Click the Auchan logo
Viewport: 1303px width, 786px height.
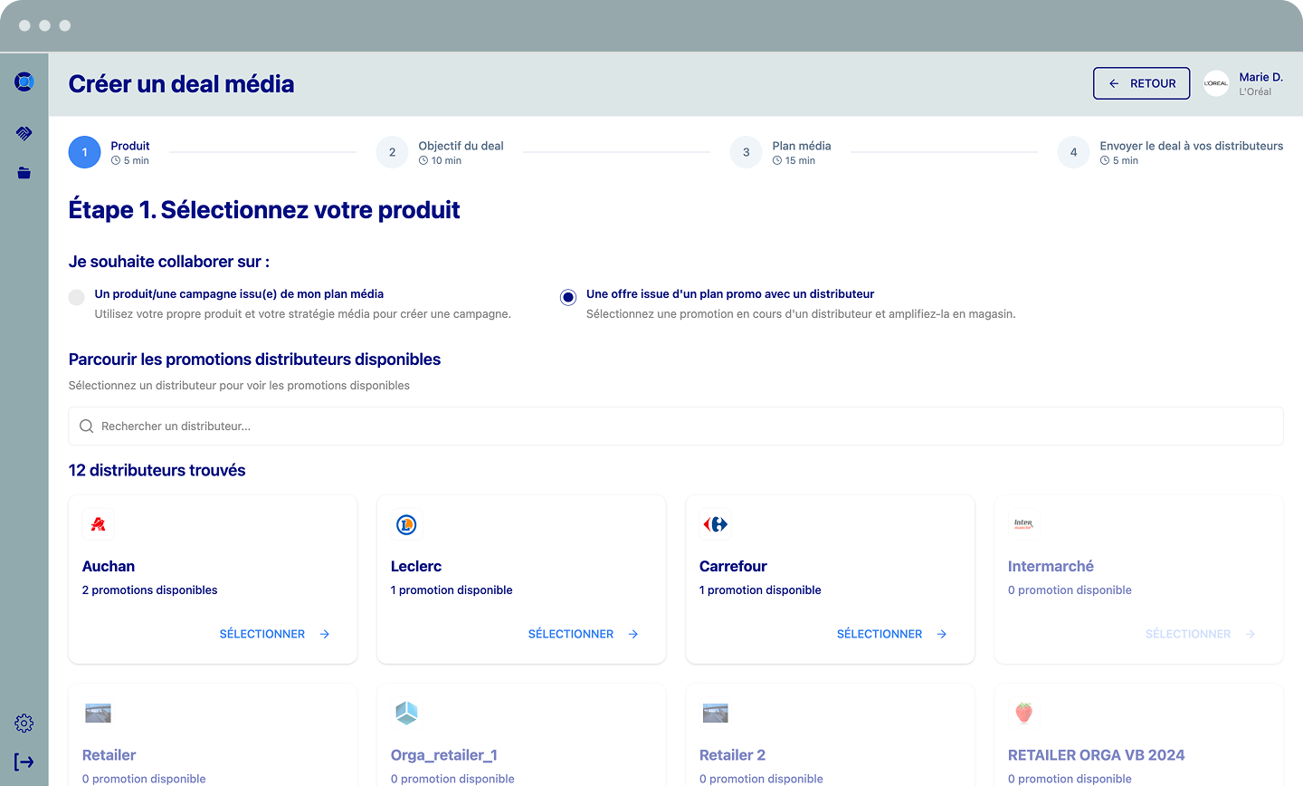tap(98, 524)
